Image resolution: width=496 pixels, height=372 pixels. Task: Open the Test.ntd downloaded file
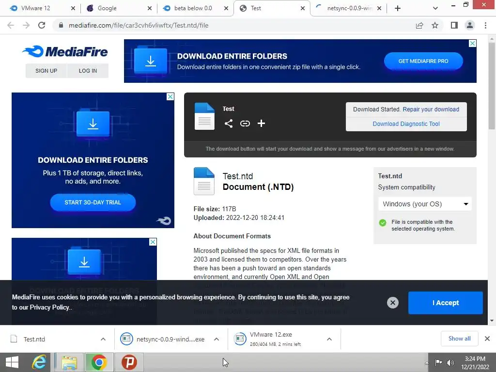pos(34,339)
